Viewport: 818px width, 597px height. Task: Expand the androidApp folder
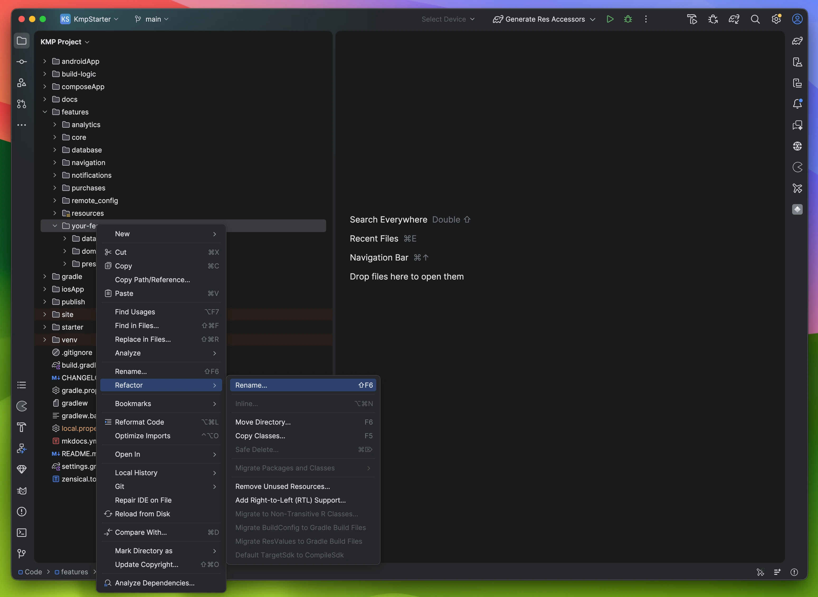[45, 61]
